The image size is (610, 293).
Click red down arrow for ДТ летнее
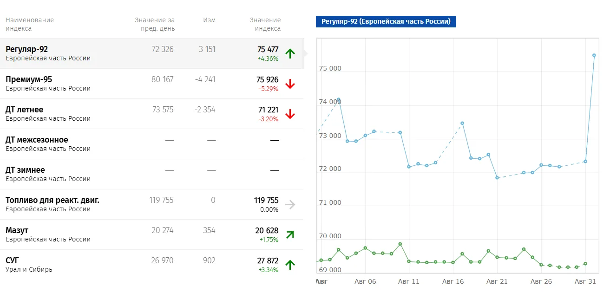tap(290, 114)
